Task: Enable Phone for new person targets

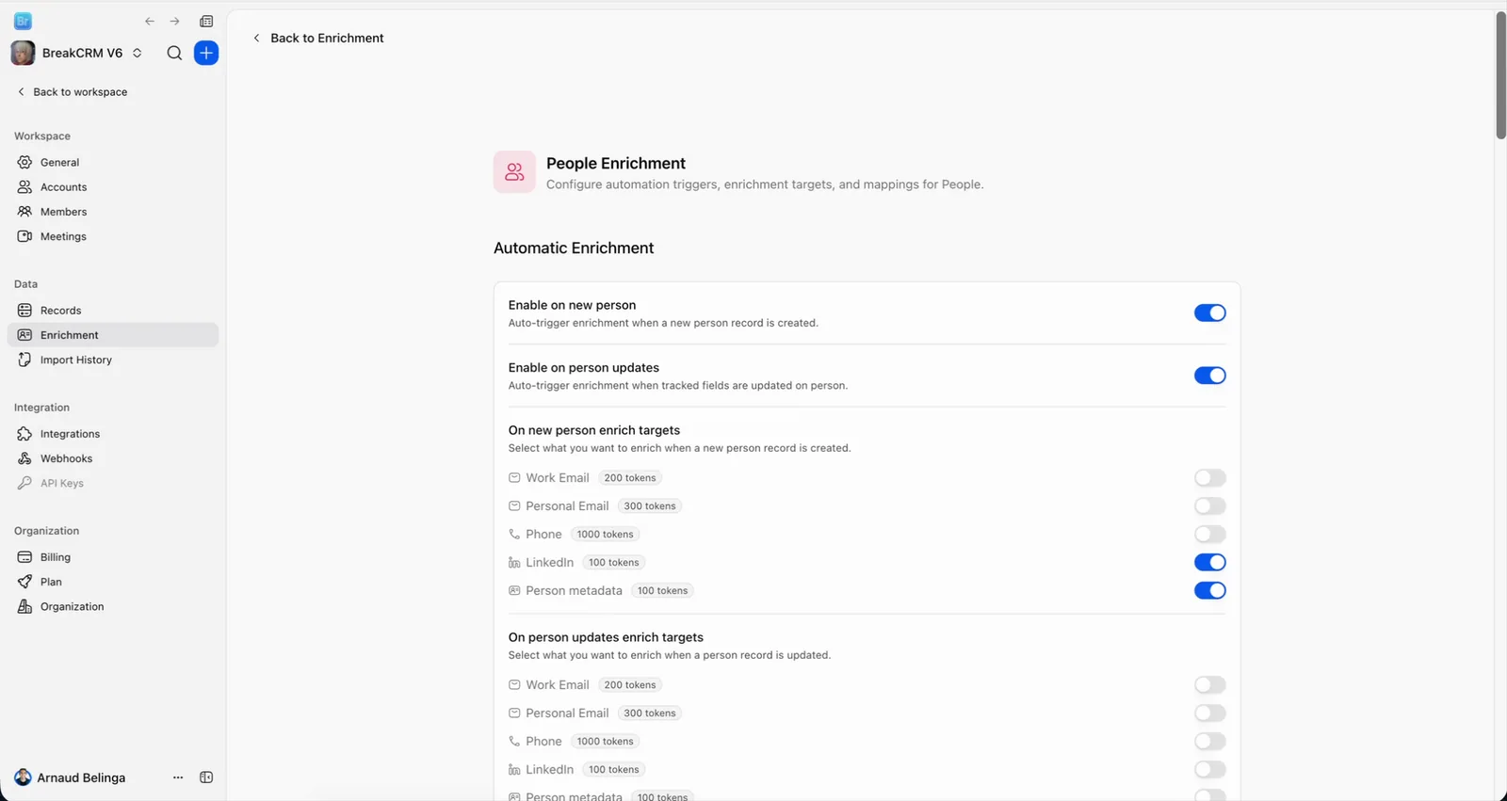Action: (1209, 535)
